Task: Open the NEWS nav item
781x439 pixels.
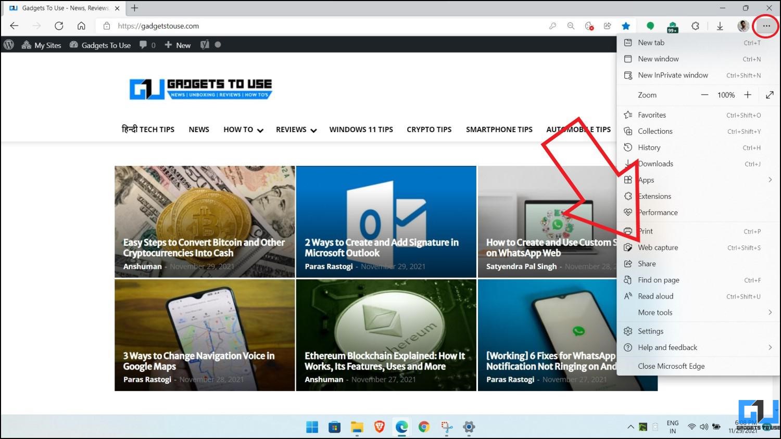Action: coord(199,129)
